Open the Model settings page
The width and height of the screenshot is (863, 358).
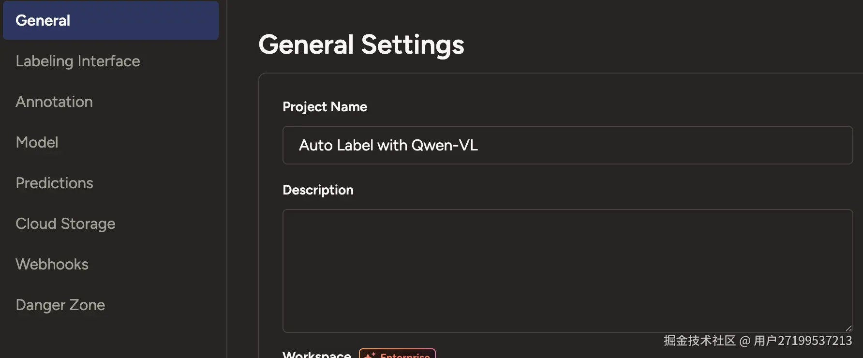click(37, 142)
